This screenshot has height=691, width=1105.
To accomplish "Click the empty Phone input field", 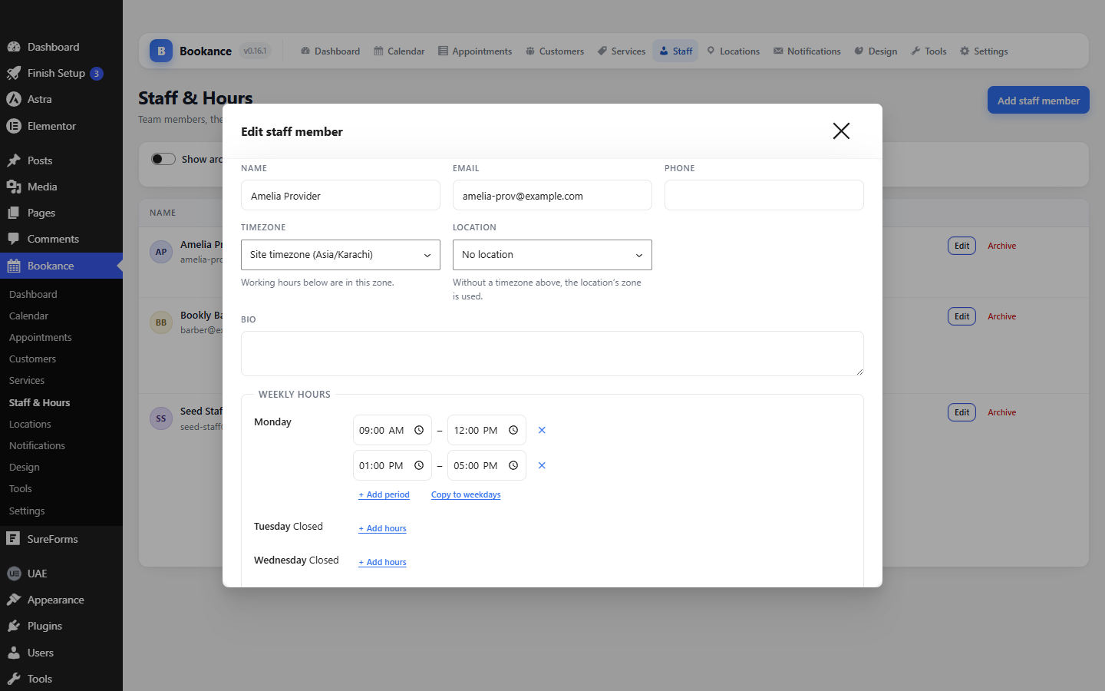I will pyautogui.click(x=764, y=195).
